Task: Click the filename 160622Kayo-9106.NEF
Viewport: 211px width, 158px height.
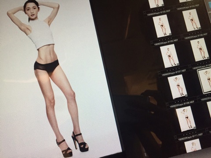Action: point(196,36)
